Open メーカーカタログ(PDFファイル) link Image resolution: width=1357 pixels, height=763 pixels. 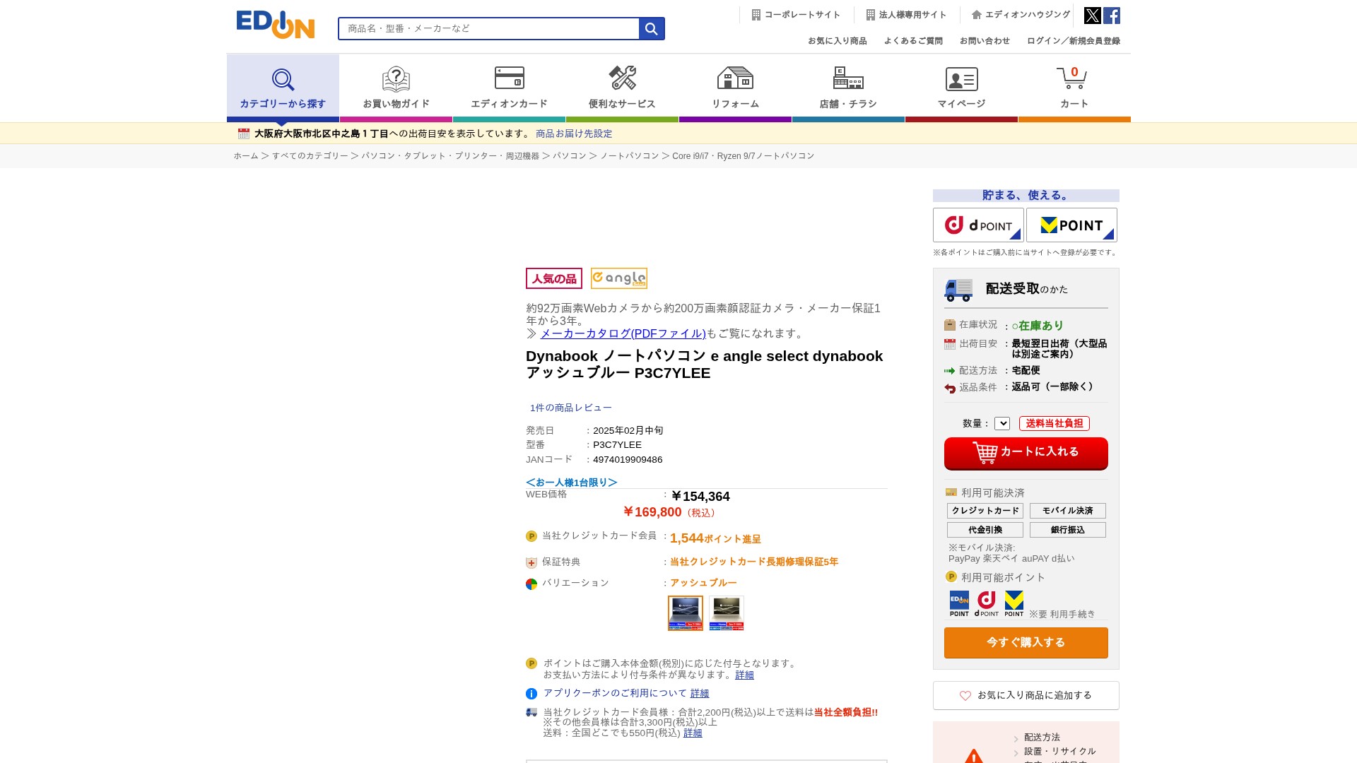[x=623, y=333]
